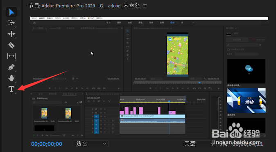Toggle V1 track eye in previewed timeline
Screen dimensions: 276x152
point(105,117)
